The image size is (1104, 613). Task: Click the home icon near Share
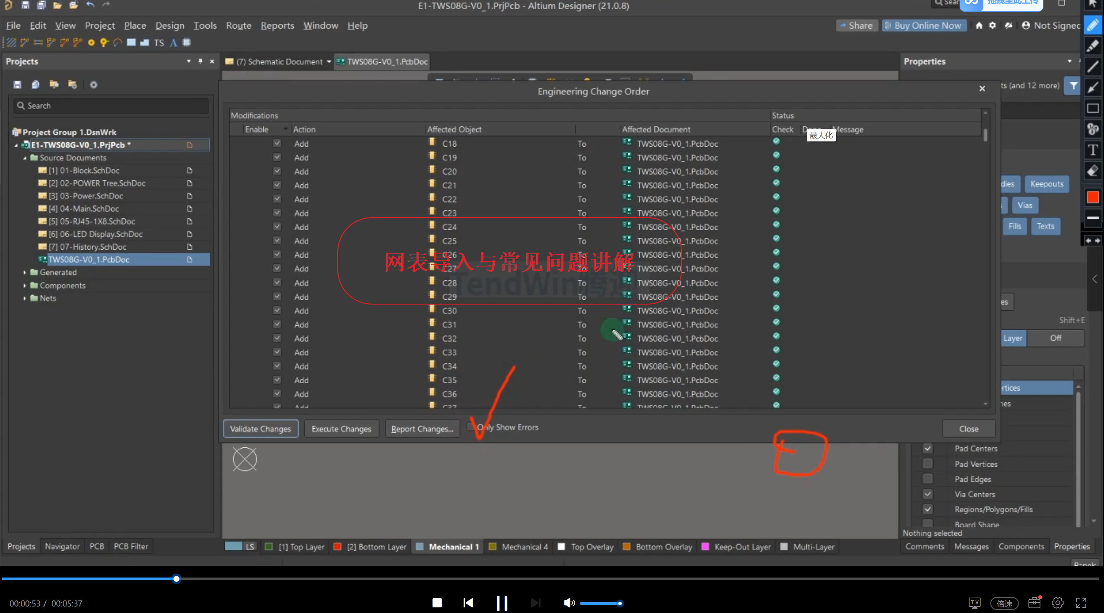pyautogui.click(x=979, y=26)
